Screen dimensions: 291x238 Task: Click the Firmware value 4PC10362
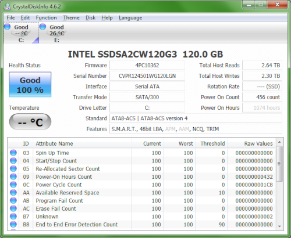[147, 66]
